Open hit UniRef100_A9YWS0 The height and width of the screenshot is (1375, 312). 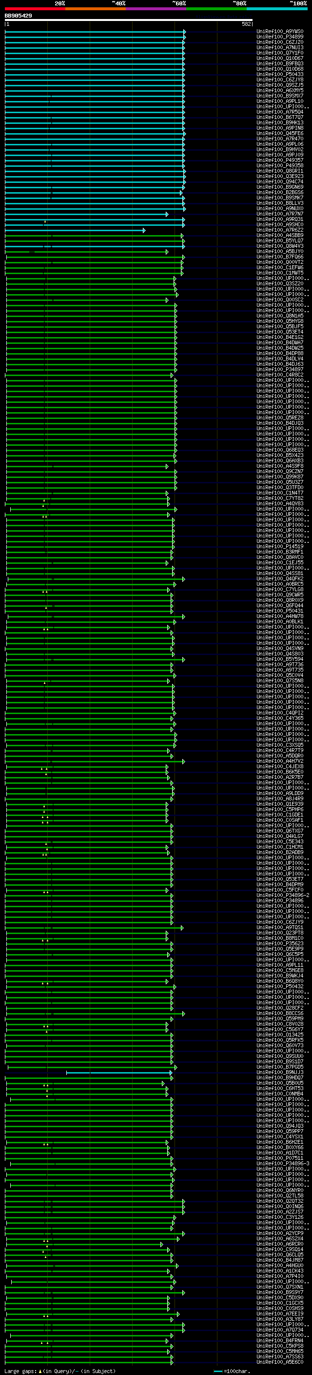click(280, 32)
